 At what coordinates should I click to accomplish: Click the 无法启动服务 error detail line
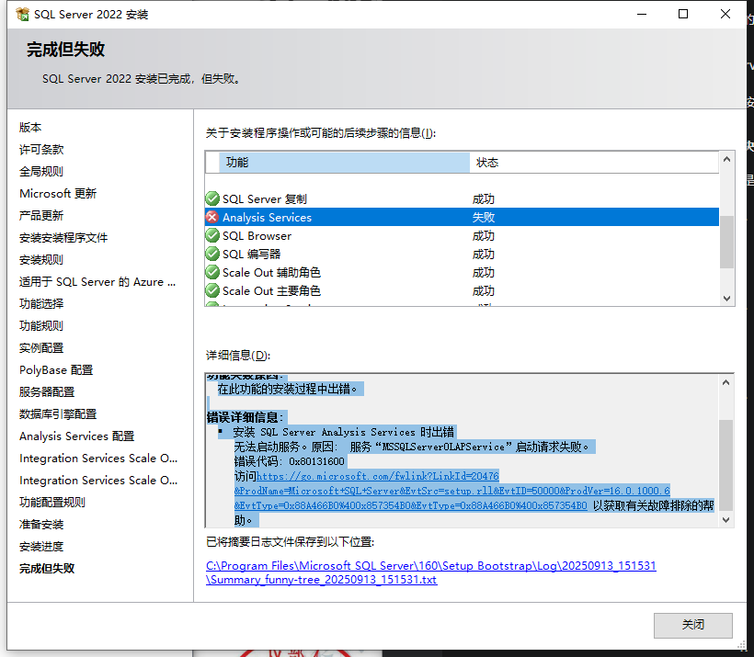pos(412,447)
